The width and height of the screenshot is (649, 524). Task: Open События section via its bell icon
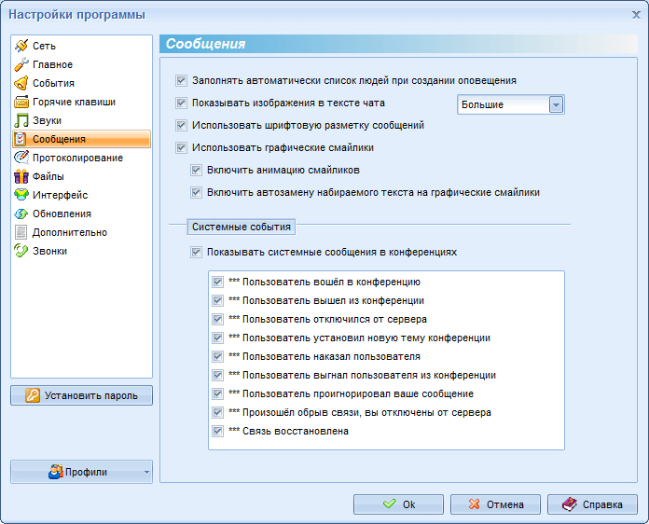[21, 83]
